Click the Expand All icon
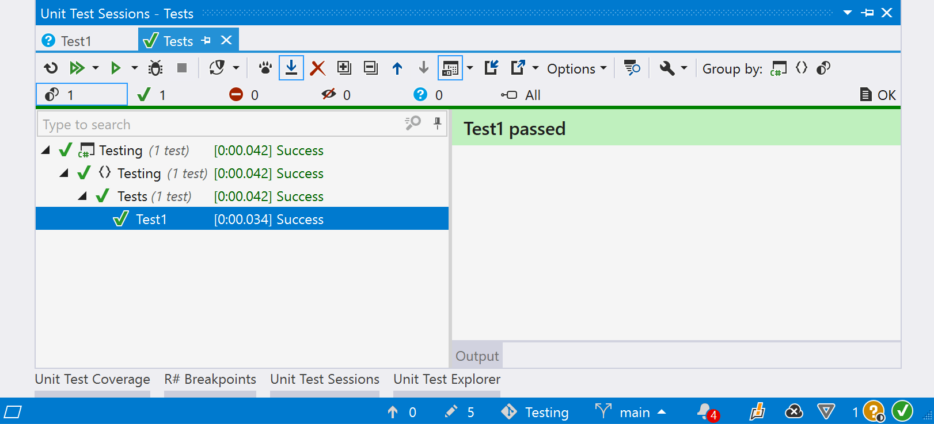 tap(344, 68)
